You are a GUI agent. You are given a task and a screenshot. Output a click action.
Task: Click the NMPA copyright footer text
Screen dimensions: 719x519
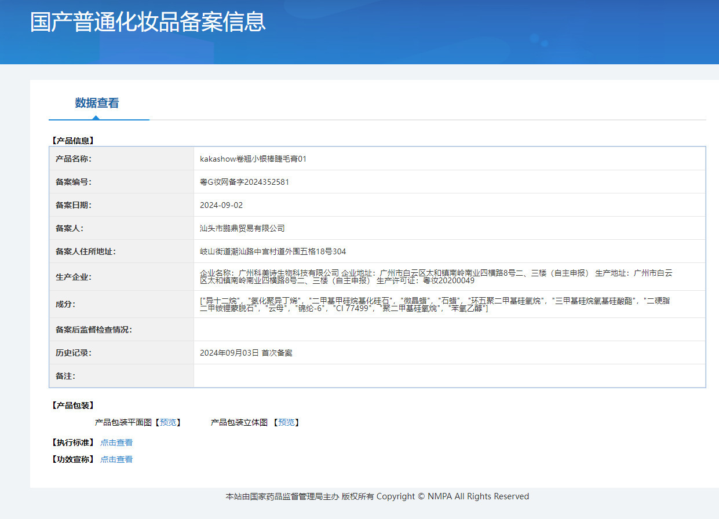point(377,496)
